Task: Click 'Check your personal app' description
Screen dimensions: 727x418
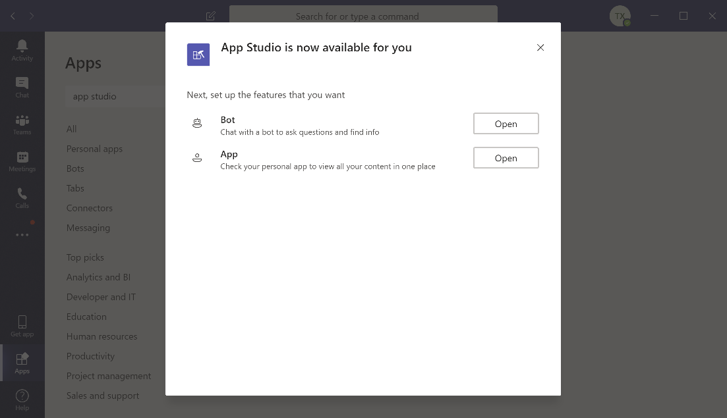Action: 328,166
